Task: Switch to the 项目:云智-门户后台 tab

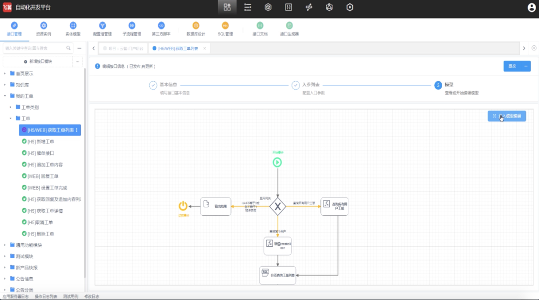Action: 123,48
